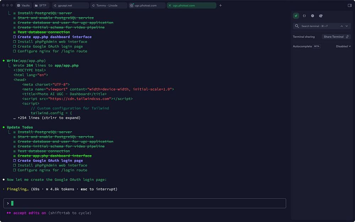
Task: Click the 'tailwind.config = {' line
Action: [51, 113]
